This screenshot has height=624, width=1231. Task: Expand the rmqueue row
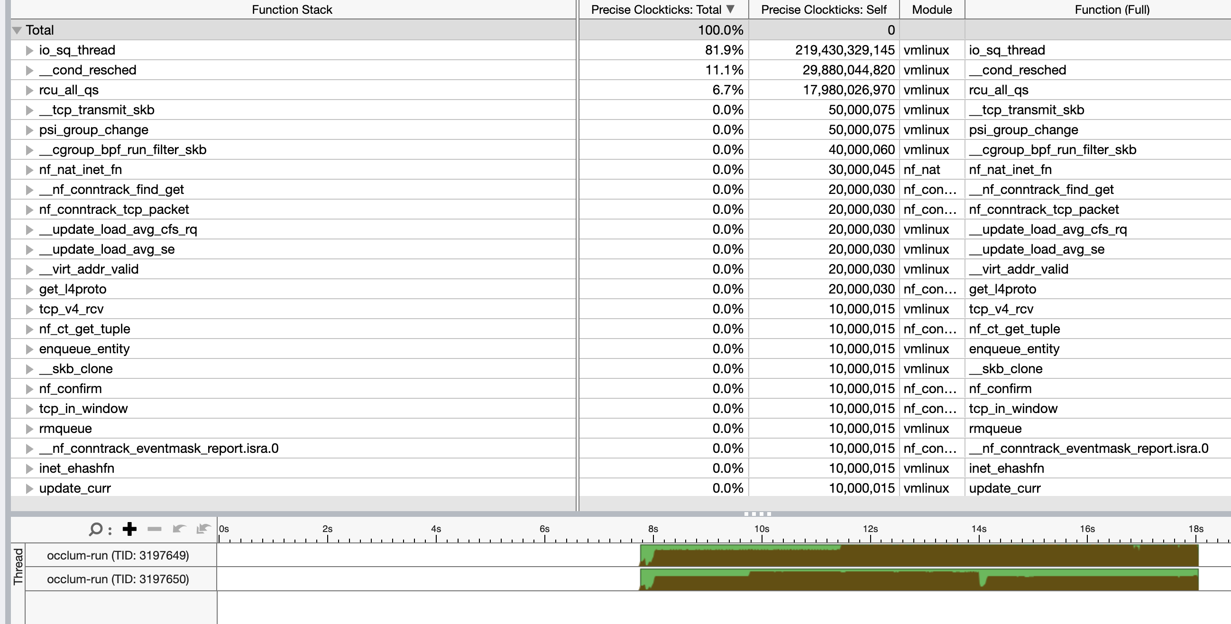[x=29, y=429]
